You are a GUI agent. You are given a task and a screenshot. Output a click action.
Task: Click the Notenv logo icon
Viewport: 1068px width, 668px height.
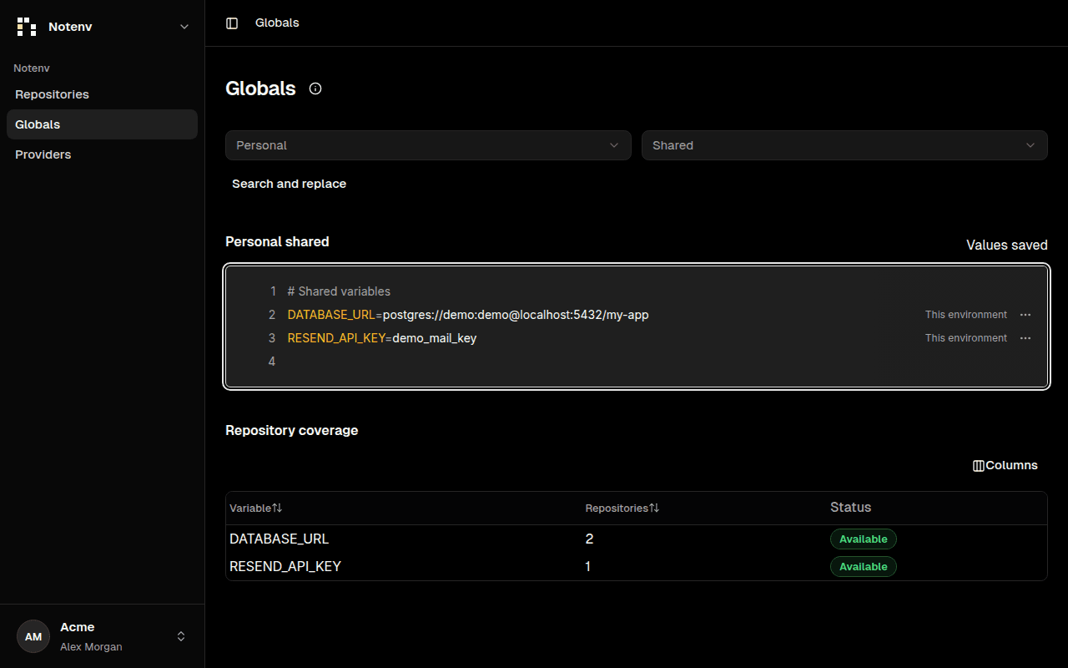(x=27, y=27)
